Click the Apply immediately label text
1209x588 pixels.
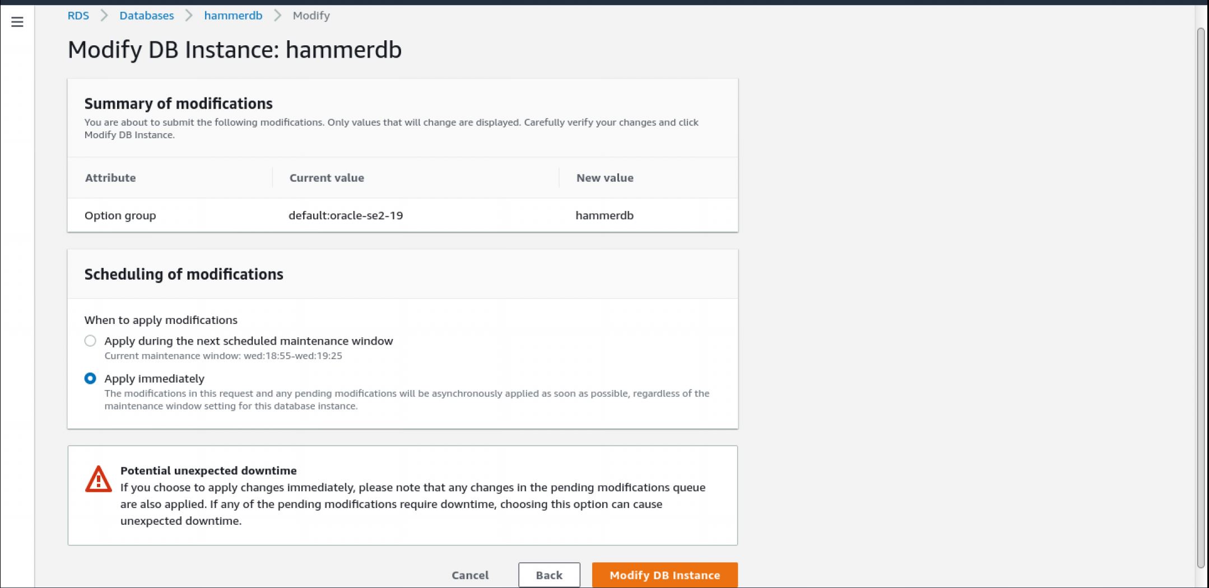tap(154, 379)
